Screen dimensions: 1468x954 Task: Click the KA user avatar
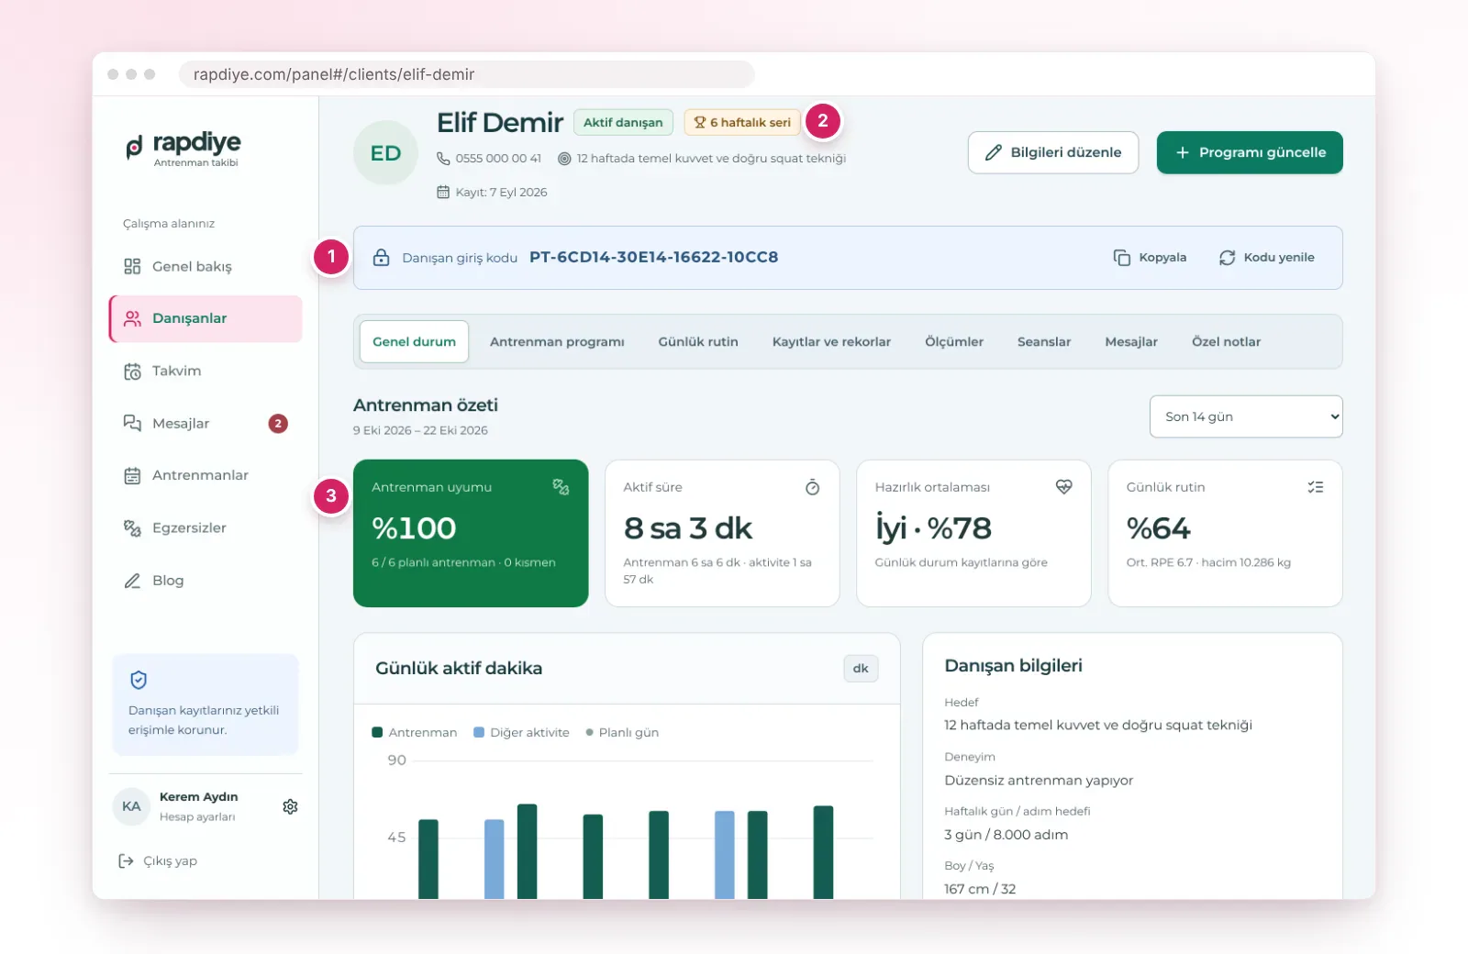pos(131,806)
